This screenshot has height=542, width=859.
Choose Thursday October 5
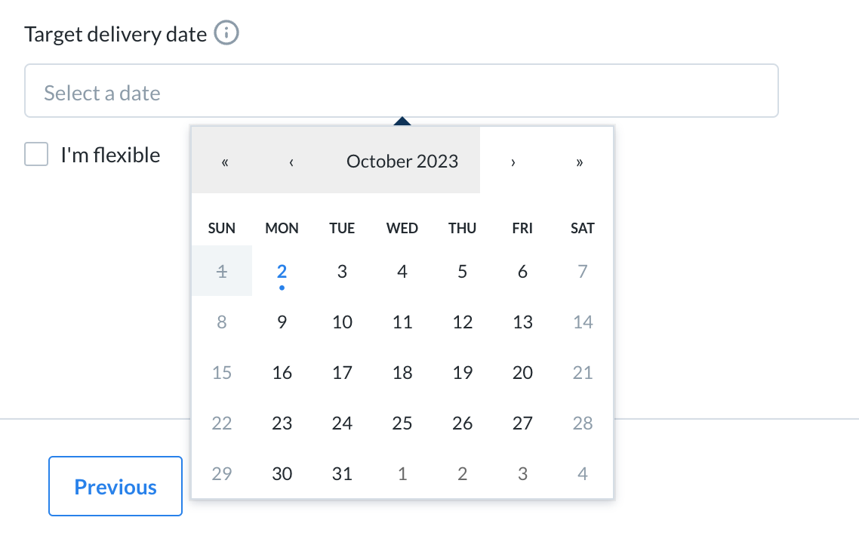pyautogui.click(x=462, y=271)
